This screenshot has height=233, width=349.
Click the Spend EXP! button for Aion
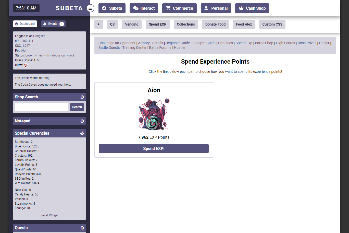(154, 149)
